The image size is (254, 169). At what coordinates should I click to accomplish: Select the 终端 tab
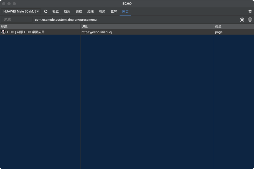point(90,11)
